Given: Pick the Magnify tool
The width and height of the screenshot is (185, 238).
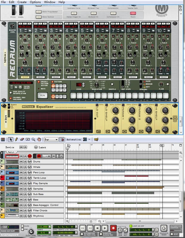Looking at the screenshot, I should [x=33, y=139].
